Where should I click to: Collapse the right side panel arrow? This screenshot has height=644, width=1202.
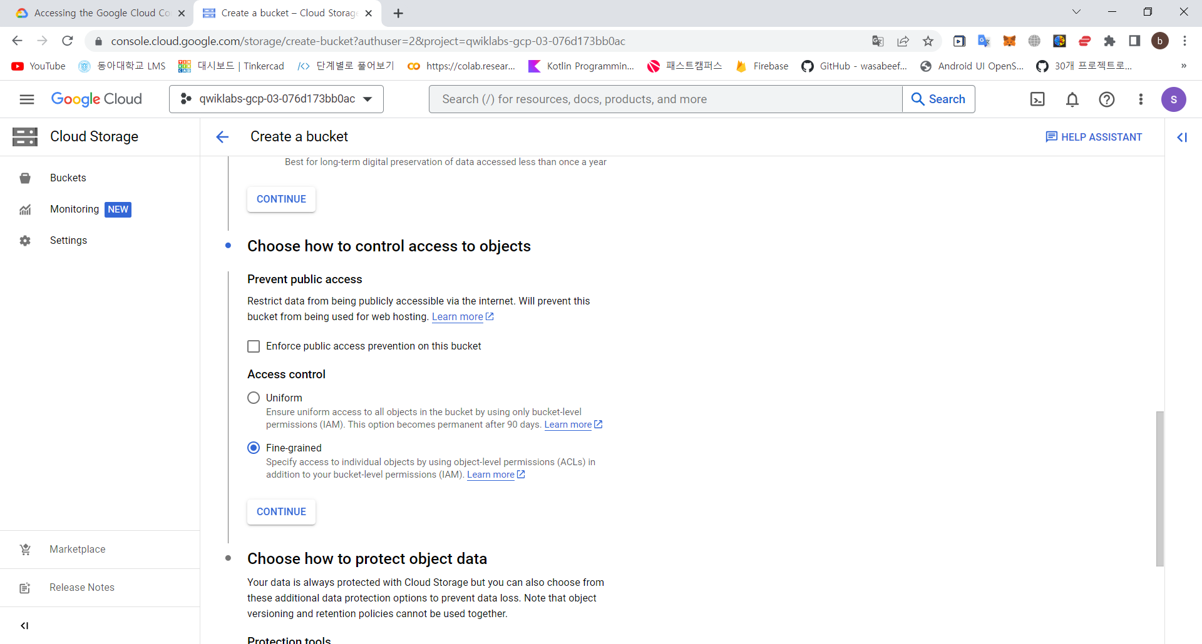(x=1182, y=137)
